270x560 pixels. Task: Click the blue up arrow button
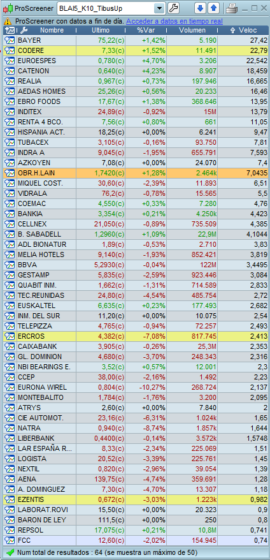(x=213, y=8)
